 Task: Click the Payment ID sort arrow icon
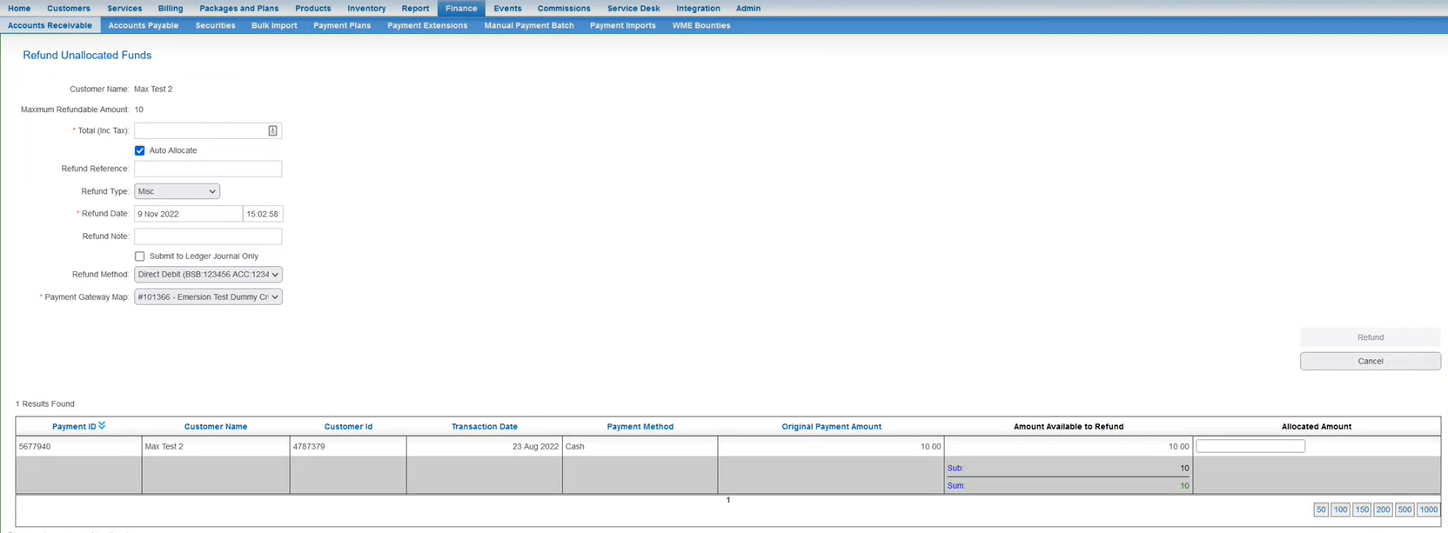pyautogui.click(x=102, y=425)
